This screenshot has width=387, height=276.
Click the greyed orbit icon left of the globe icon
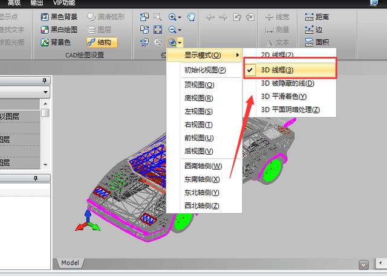pos(158,42)
